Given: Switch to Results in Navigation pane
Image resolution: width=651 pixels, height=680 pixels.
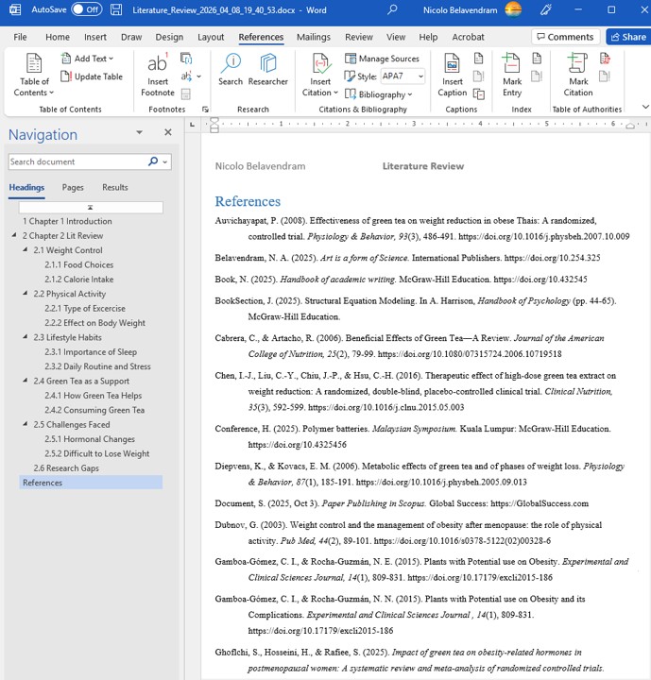Looking at the screenshot, I should coord(115,187).
